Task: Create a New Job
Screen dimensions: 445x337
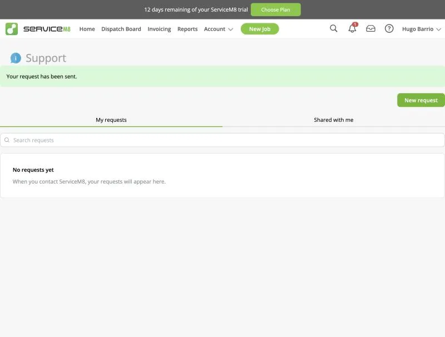Action: pyautogui.click(x=260, y=29)
